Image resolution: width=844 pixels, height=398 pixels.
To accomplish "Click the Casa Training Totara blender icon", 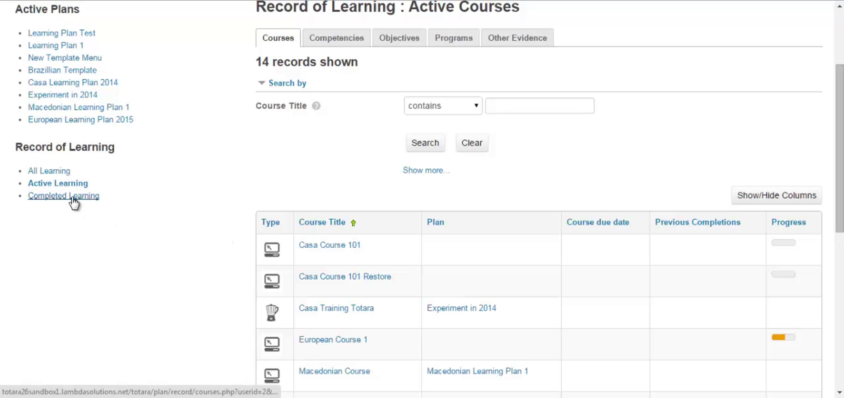I will [x=271, y=312].
